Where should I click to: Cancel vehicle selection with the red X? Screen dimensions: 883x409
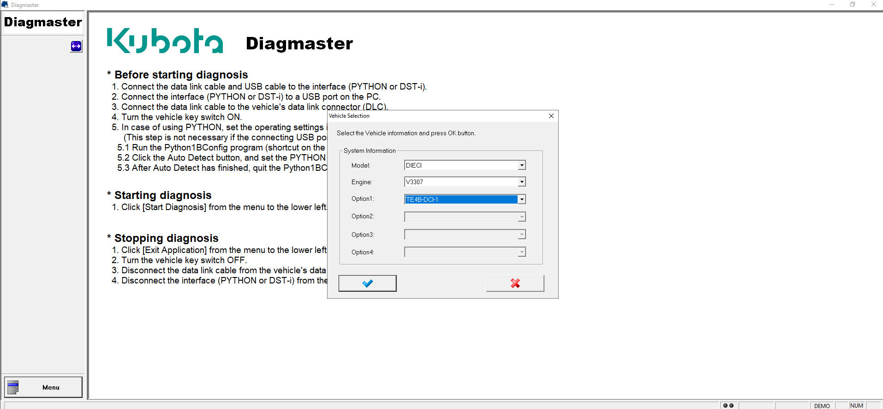tap(515, 283)
